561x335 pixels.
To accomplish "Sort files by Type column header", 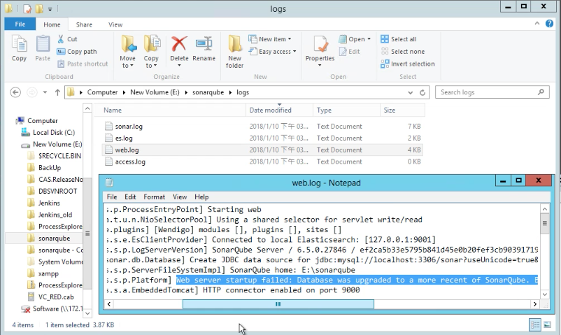I will point(346,111).
